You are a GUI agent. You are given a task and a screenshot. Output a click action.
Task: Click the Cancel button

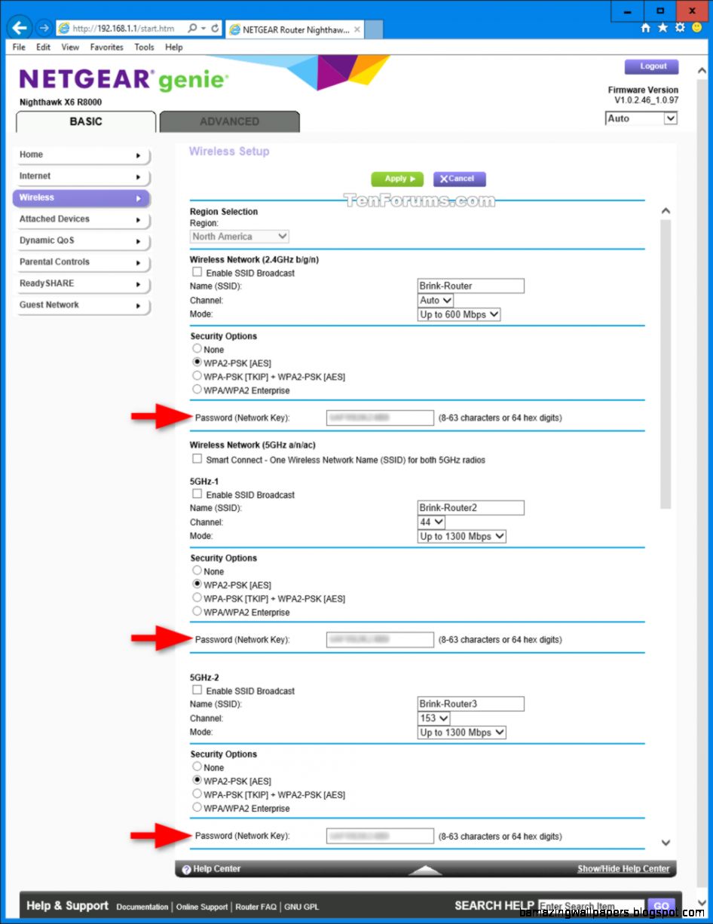459,179
